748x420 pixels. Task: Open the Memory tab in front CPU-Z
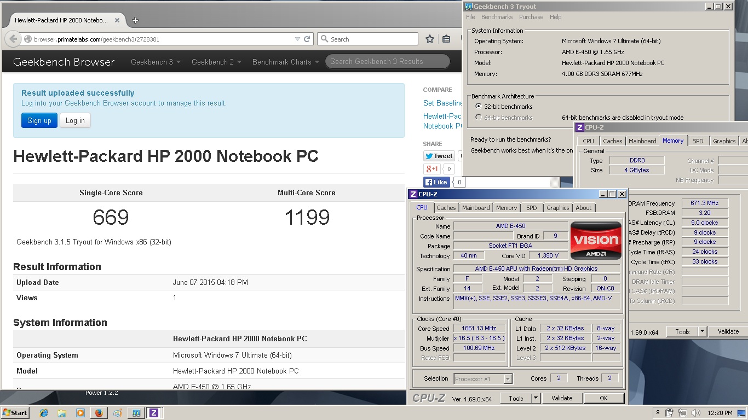click(x=507, y=208)
